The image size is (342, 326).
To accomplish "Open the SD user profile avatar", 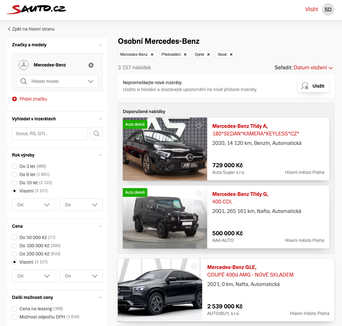I will (328, 9).
